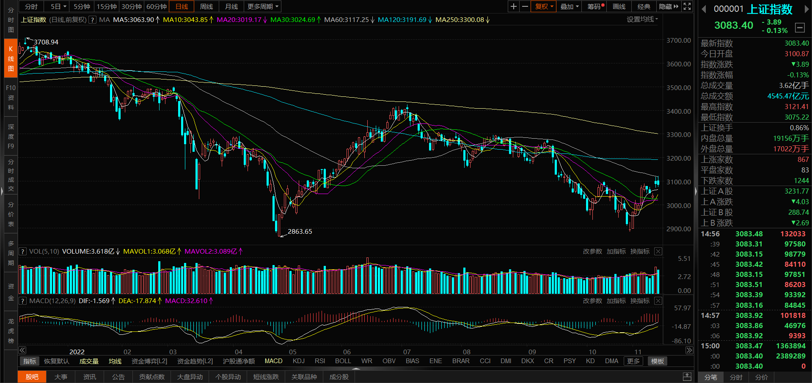Switch to the 周线 weekly tab
This screenshot has height=383, width=812.
tap(206, 6)
